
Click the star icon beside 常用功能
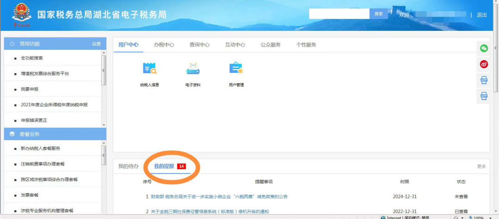tap(12, 44)
